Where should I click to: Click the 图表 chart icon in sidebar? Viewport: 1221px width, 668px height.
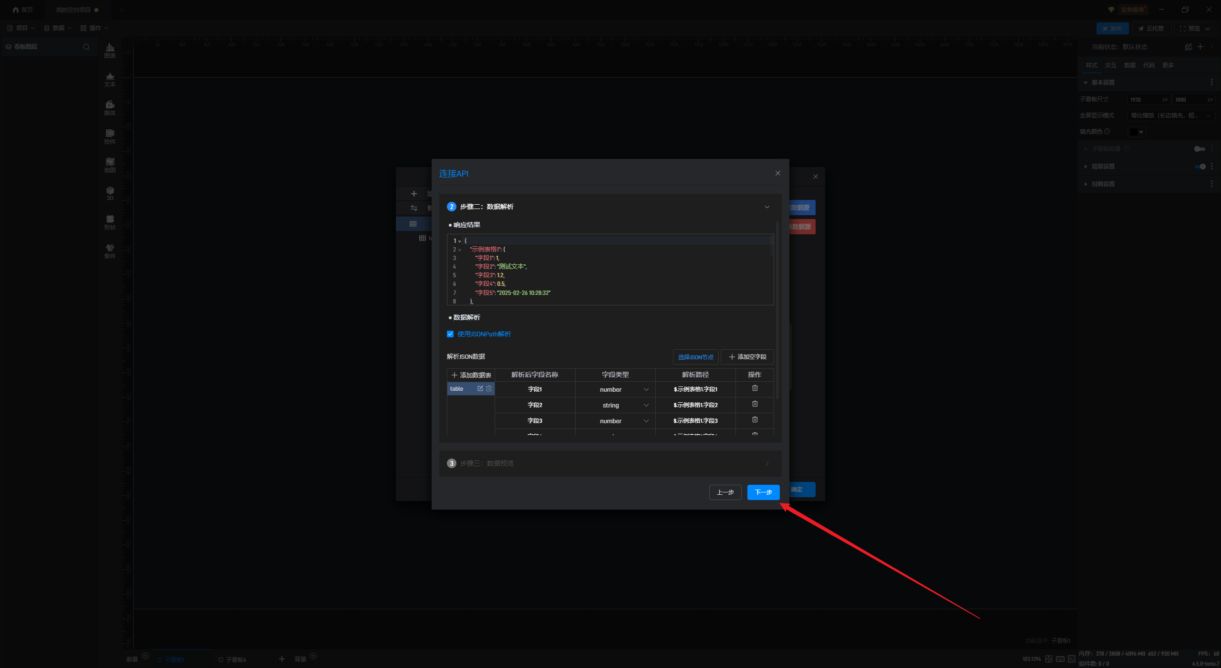coord(110,50)
